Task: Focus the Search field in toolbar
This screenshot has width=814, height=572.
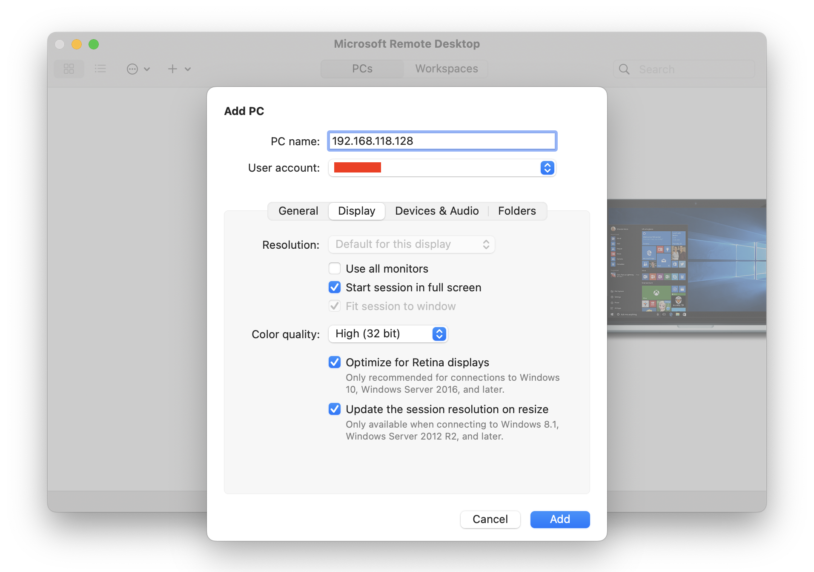Action: (x=684, y=69)
